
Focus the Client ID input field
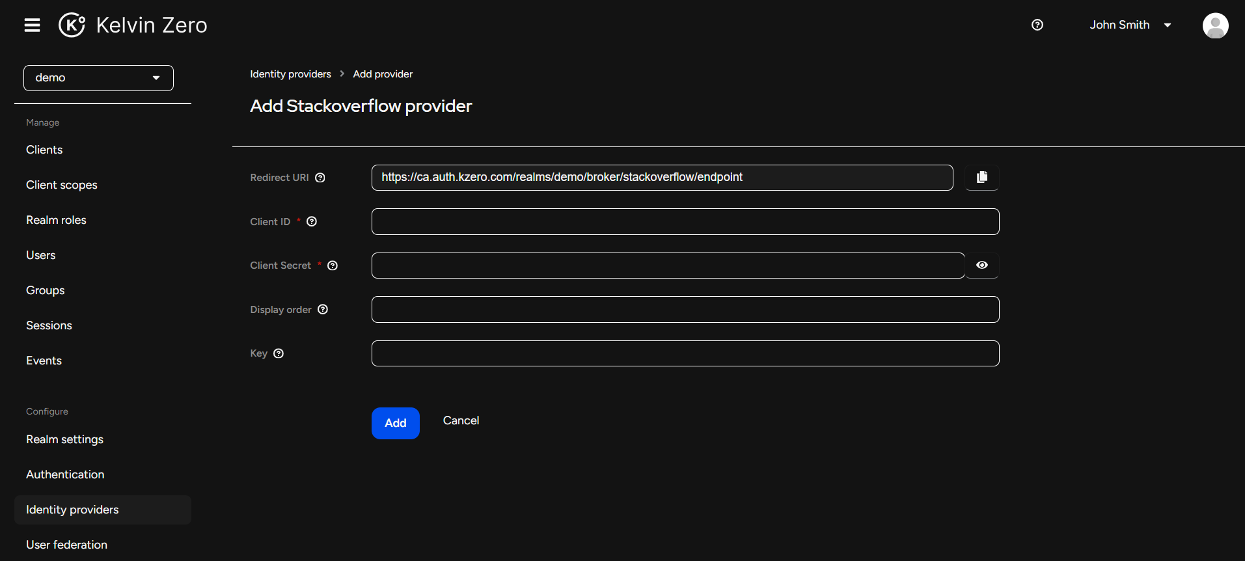point(685,221)
